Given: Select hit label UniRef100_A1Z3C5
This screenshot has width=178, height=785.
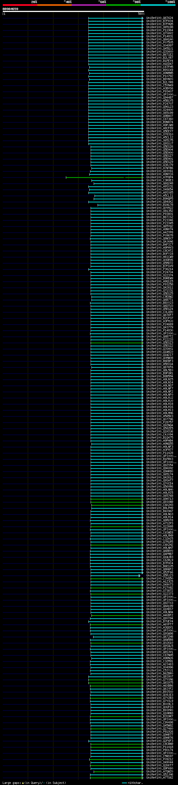Looking at the screenshot, I should click(160, 581).
